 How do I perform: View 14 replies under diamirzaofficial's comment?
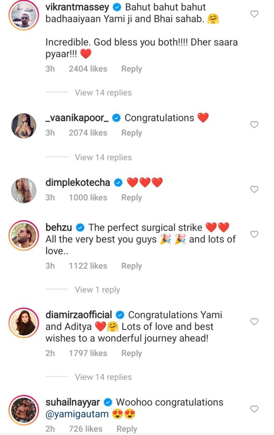coord(103,377)
